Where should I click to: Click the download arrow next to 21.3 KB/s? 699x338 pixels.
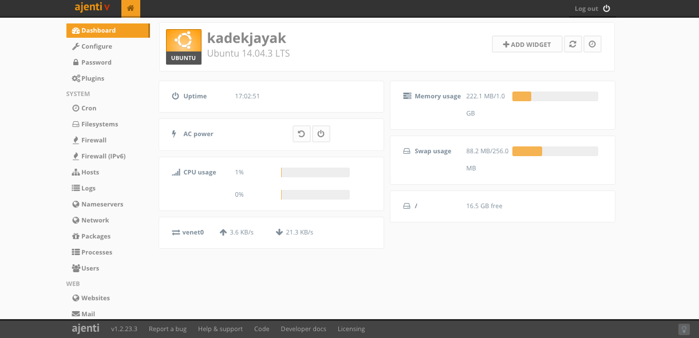point(279,232)
